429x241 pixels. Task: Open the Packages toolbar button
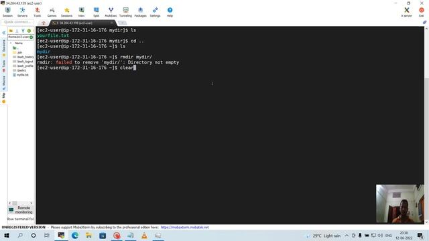coord(140,12)
